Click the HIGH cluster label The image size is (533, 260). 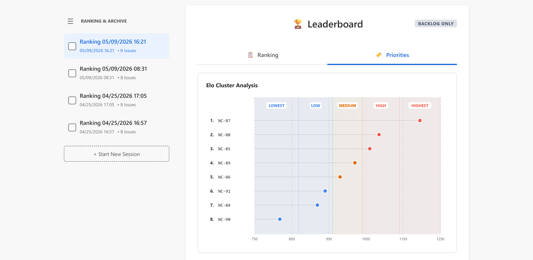point(381,106)
